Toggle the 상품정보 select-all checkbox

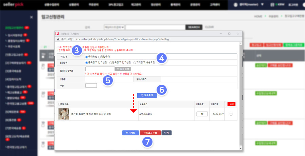(60, 104)
